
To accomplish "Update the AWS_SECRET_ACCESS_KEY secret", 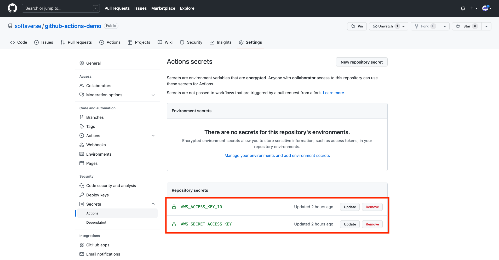I will pyautogui.click(x=350, y=224).
